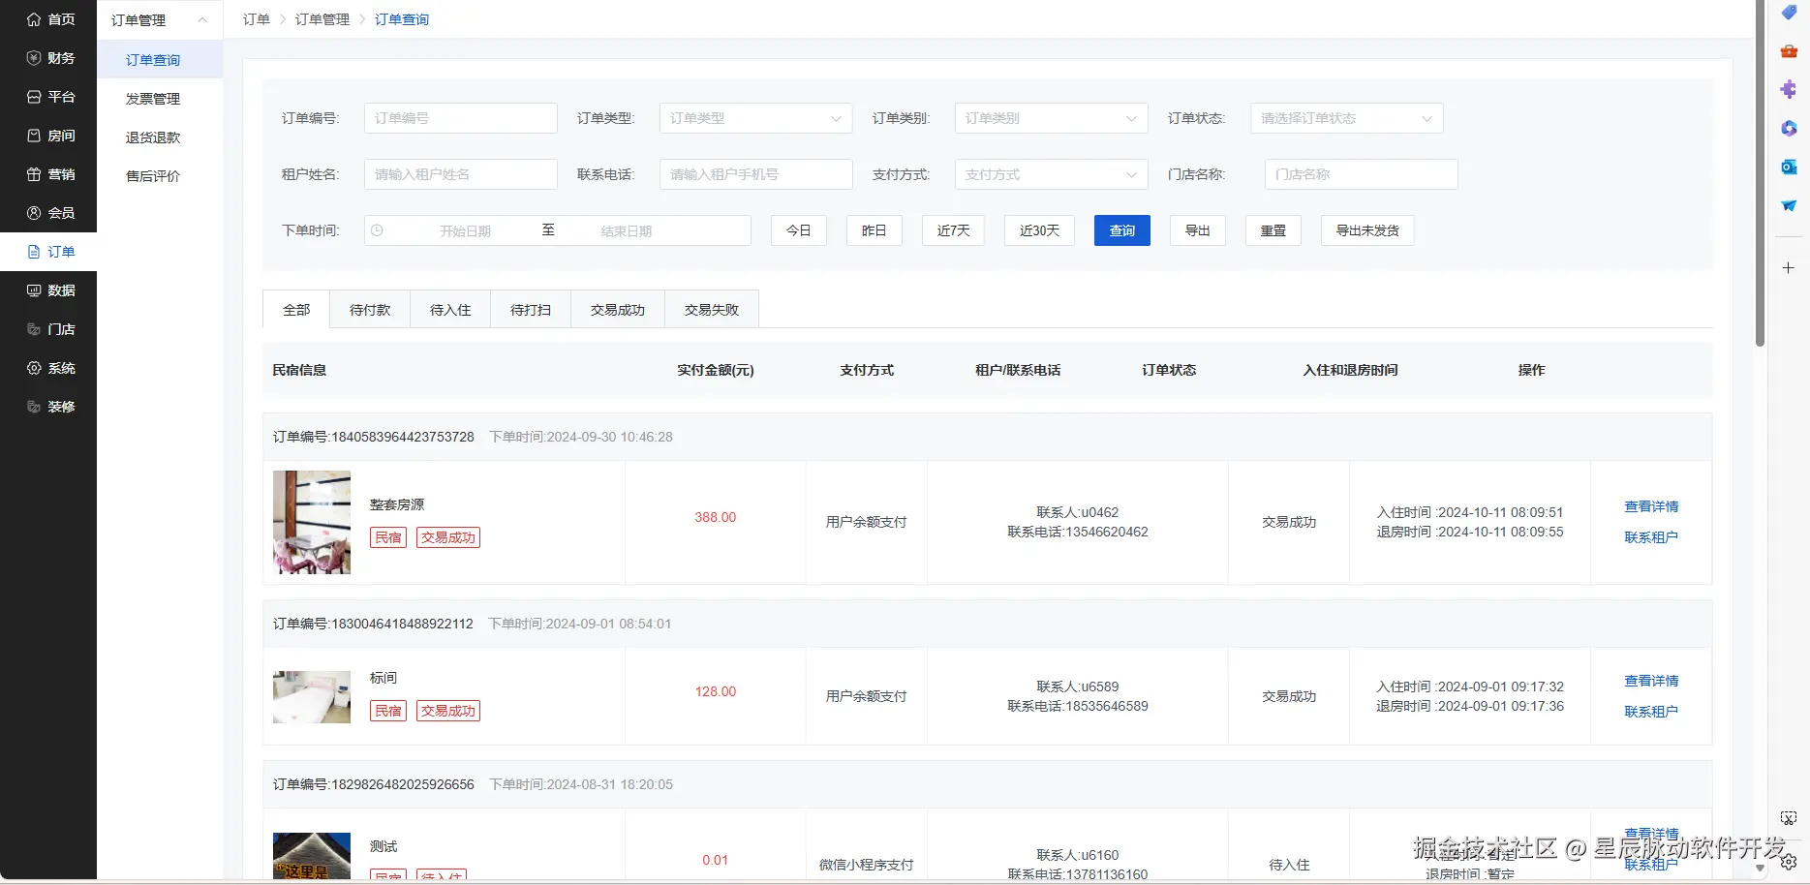Open the Outlook icon in browser sidebar
Screen dimensions: 1810x885
click(x=1789, y=168)
